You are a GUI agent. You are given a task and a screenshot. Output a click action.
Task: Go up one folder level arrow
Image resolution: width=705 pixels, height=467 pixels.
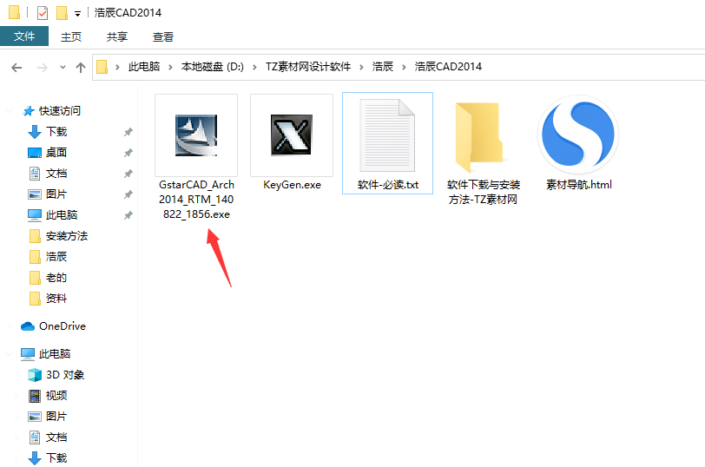(x=81, y=68)
